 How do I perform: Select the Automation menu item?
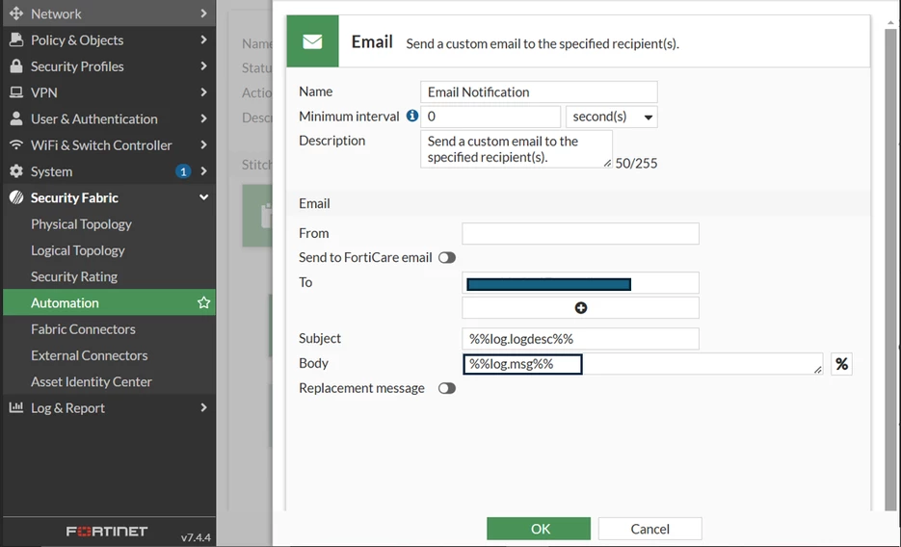109,302
